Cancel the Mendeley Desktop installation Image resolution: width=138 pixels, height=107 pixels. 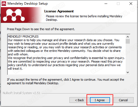[123, 100]
